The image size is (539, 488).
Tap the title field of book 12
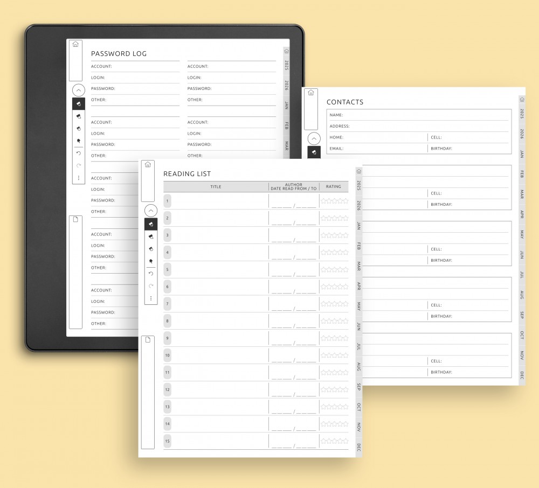tap(220, 389)
